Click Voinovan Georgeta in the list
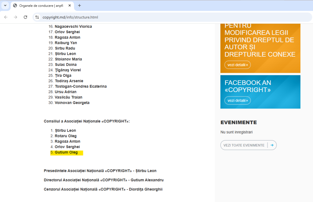 (72, 103)
